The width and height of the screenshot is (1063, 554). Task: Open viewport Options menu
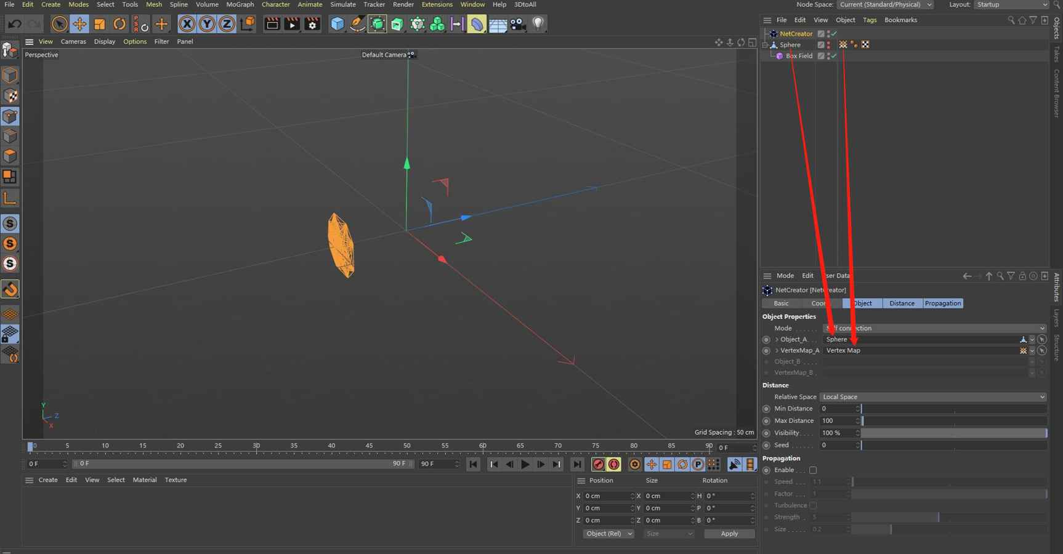coord(135,41)
